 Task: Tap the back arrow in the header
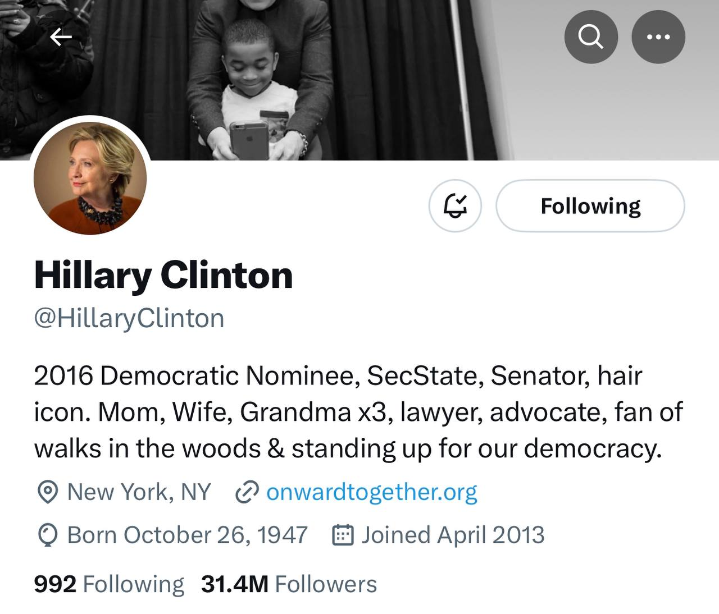pyautogui.click(x=61, y=38)
